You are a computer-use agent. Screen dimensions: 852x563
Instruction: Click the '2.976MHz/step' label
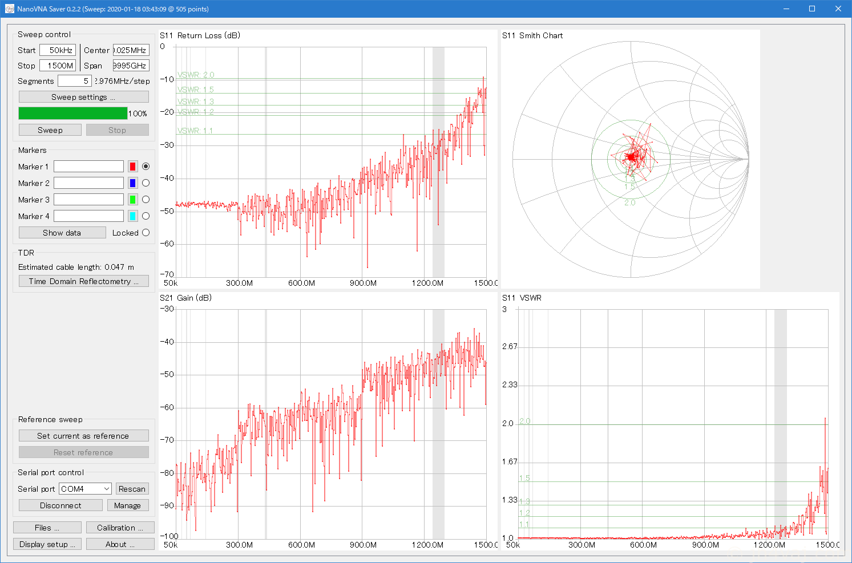[x=122, y=81]
